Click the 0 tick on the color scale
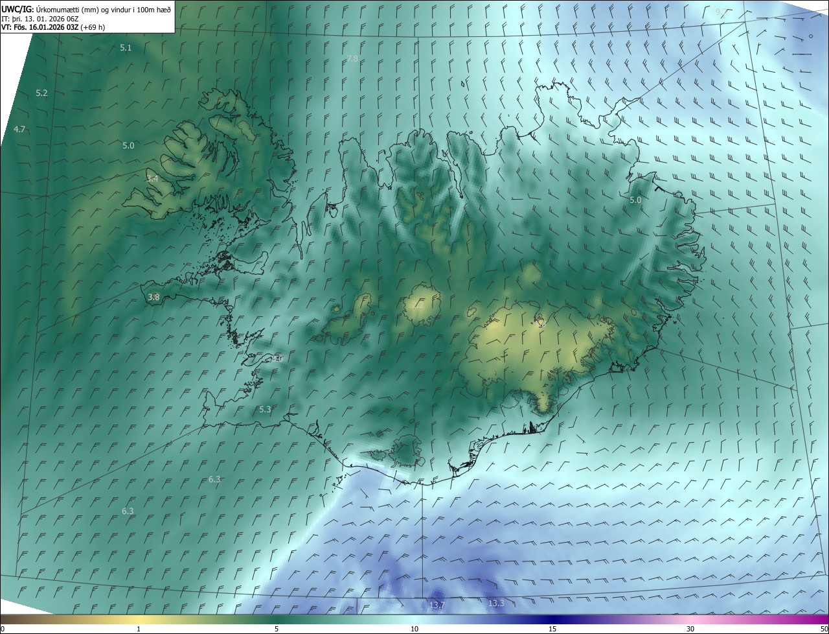Image resolution: width=829 pixels, height=634 pixels. 3,629
